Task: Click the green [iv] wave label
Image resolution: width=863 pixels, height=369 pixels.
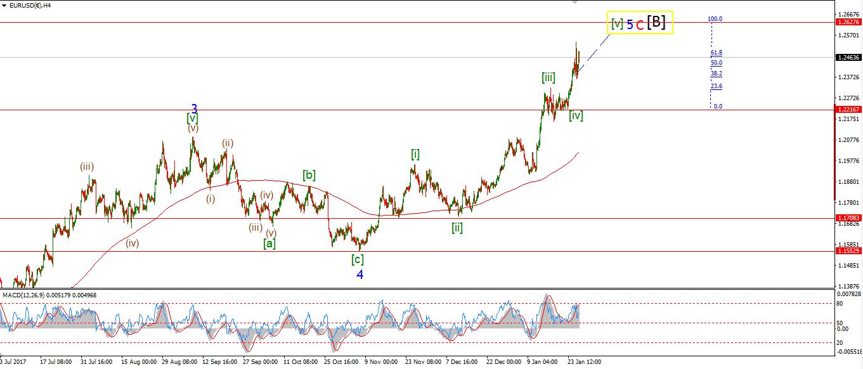Action: click(x=576, y=115)
